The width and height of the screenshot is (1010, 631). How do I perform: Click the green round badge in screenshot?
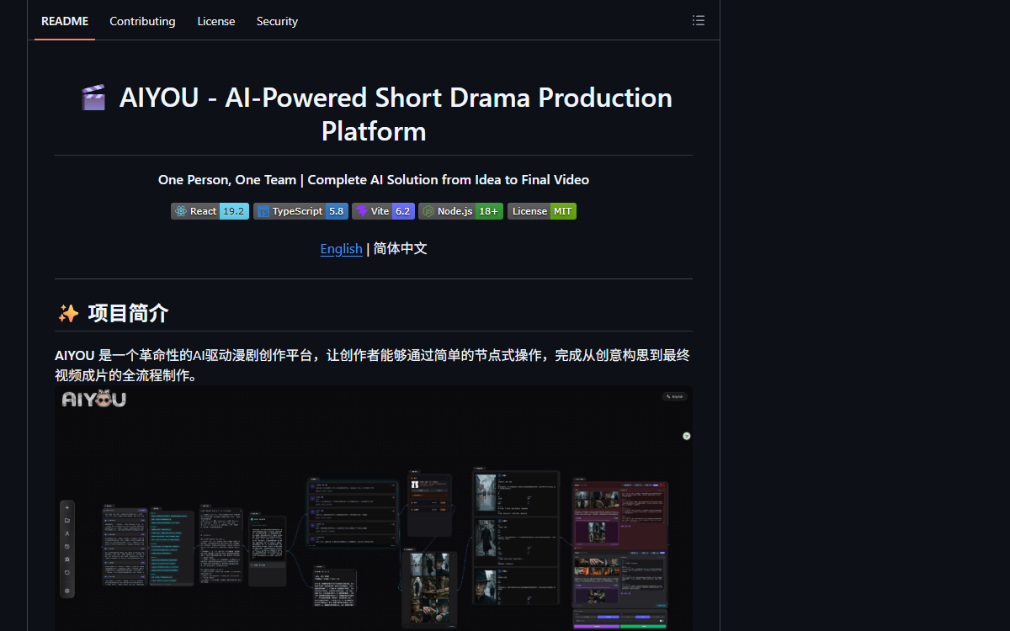pos(687,436)
